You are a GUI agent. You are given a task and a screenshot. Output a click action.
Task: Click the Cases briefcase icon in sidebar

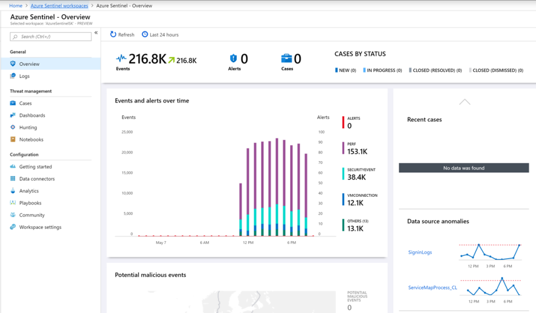click(13, 103)
